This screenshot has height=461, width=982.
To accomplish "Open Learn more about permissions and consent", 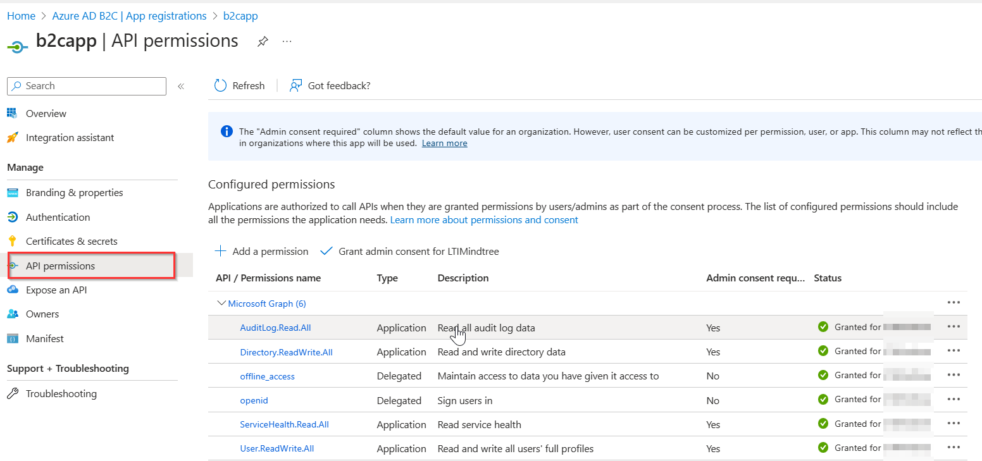I will pyautogui.click(x=484, y=219).
